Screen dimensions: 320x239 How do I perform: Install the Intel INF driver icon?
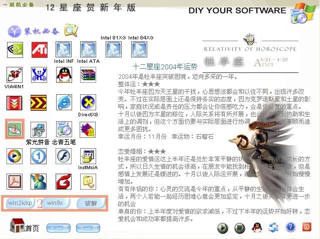[64, 49]
